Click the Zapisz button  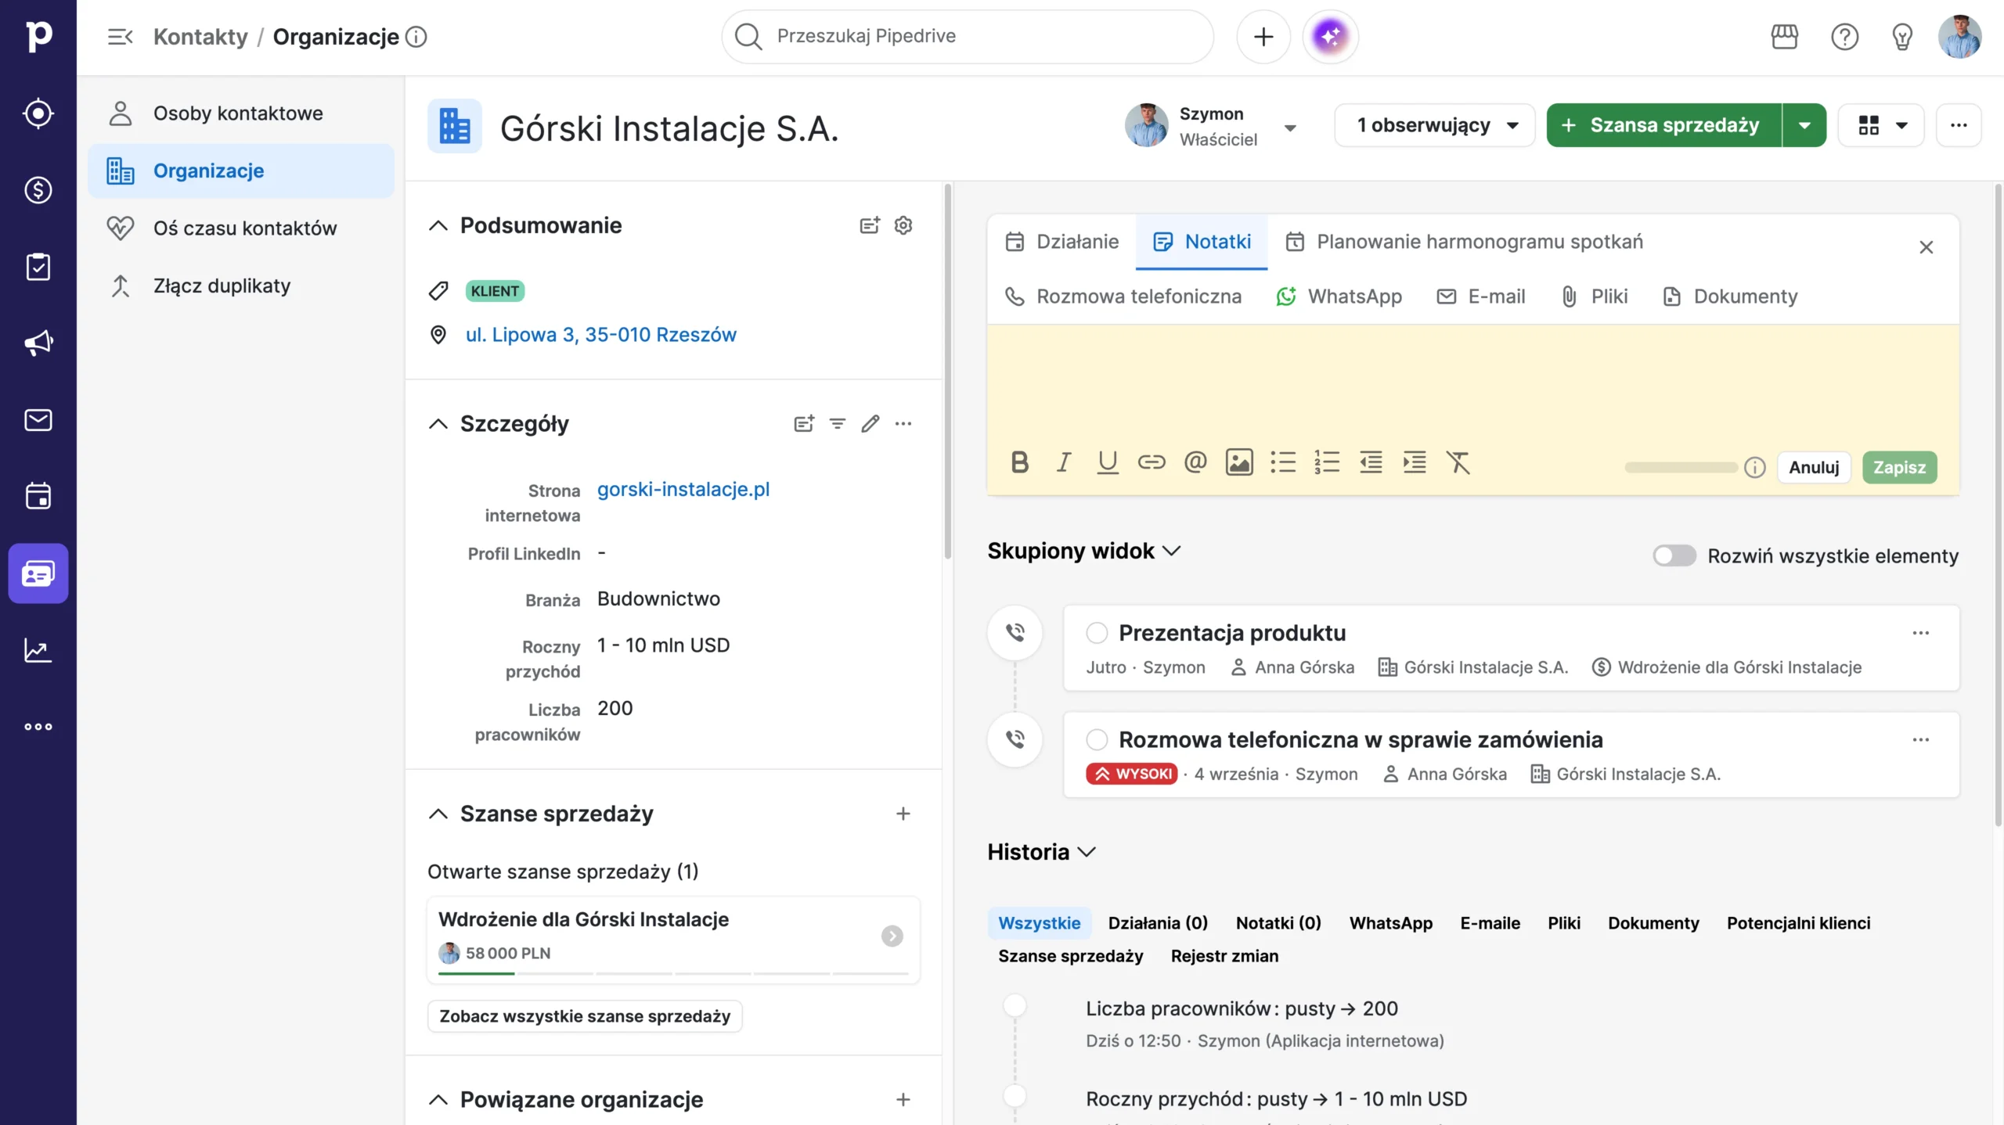tap(1899, 467)
